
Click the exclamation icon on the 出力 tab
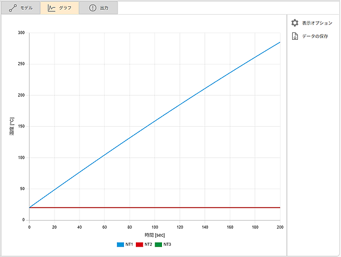pyautogui.click(x=93, y=8)
